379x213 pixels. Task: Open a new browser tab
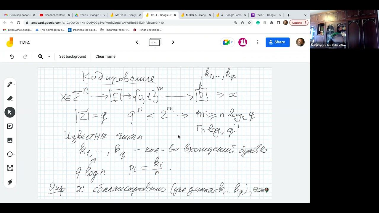click(289, 15)
